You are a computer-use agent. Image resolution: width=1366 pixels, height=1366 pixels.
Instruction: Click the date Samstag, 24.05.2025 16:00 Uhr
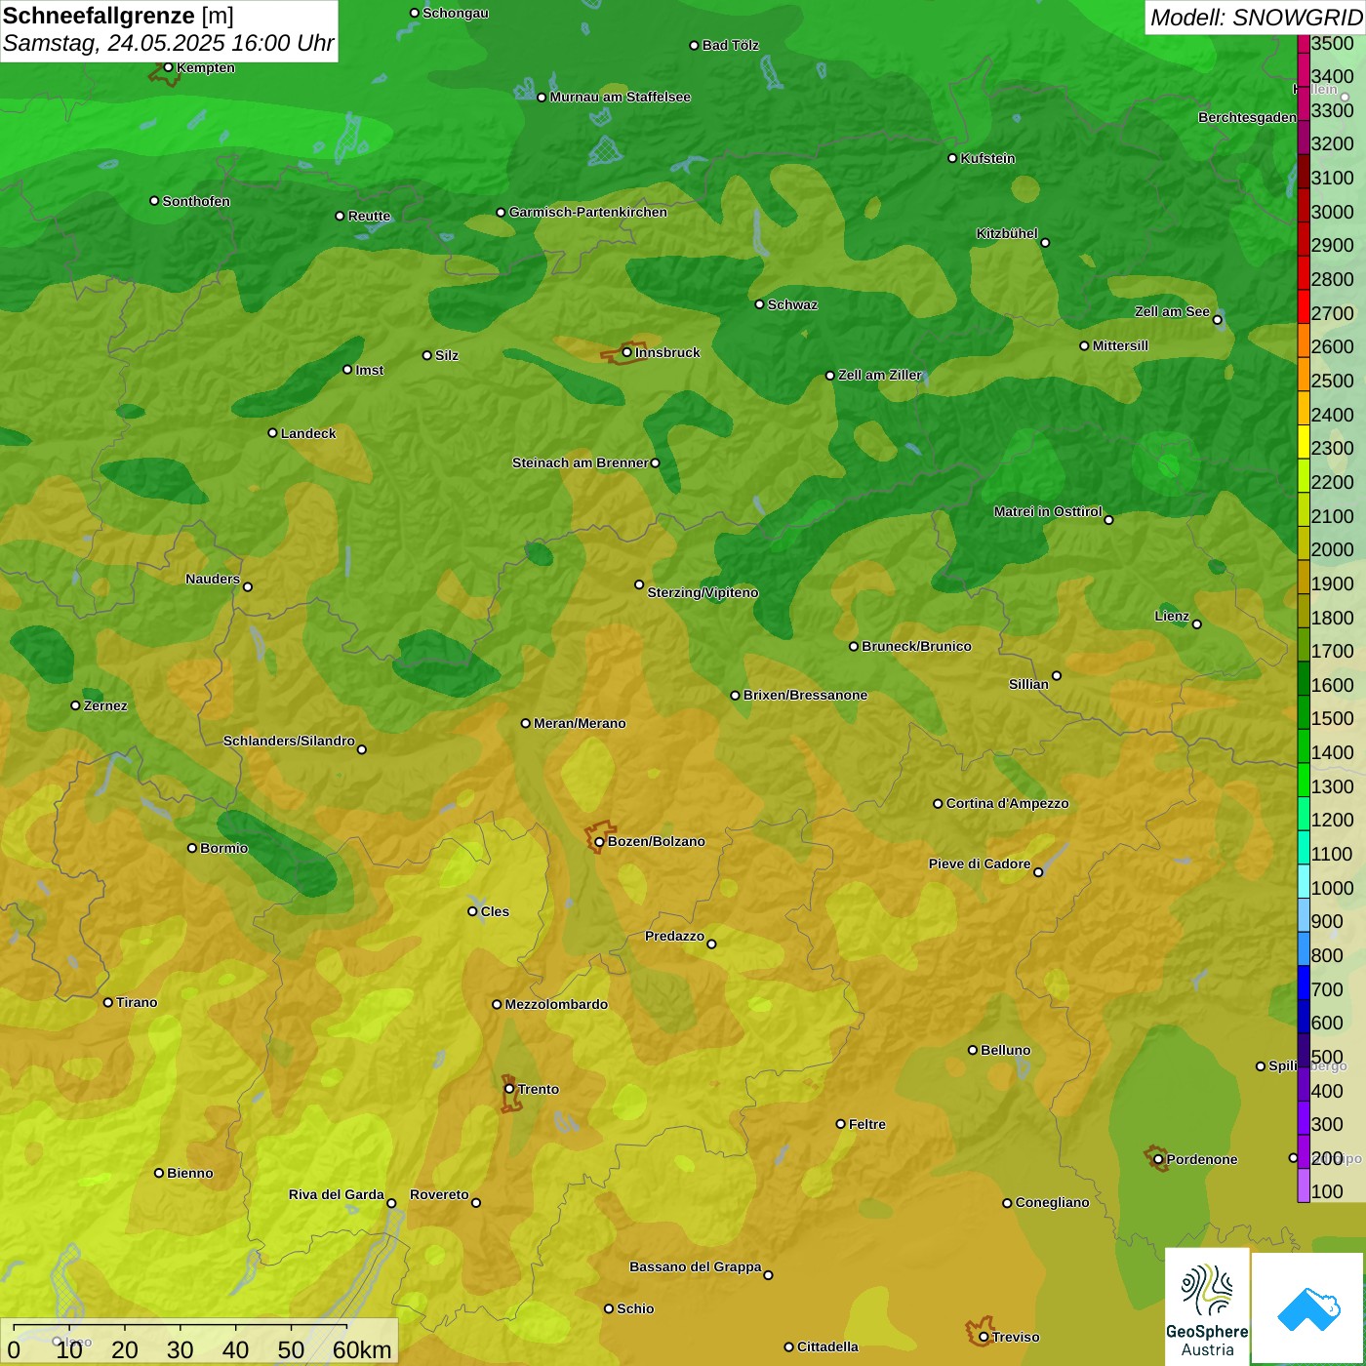tap(168, 43)
